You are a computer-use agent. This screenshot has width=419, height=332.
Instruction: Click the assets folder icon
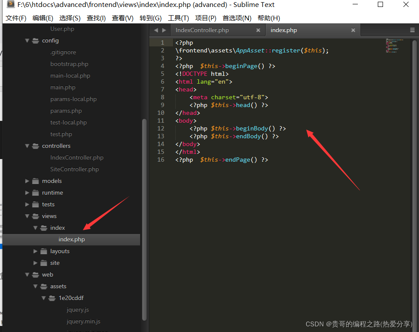(43, 286)
